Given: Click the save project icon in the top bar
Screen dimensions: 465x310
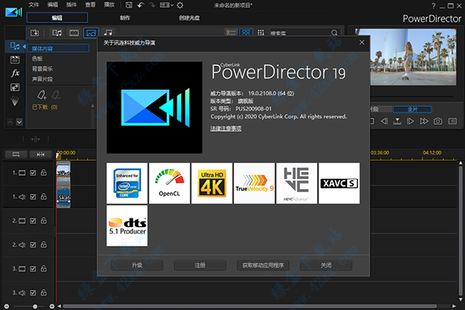Looking at the screenshot, I should tap(129, 5).
